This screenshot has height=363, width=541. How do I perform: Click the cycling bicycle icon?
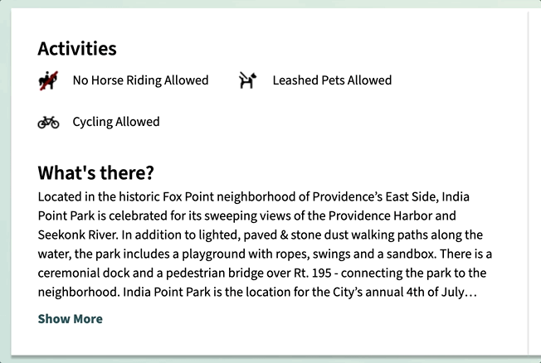48,122
